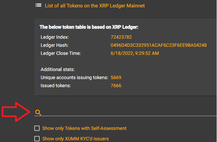The image size is (217, 142).
Task: Tick the XUMM KYC'd issuers checkbox
Action: (x=37, y=139)
